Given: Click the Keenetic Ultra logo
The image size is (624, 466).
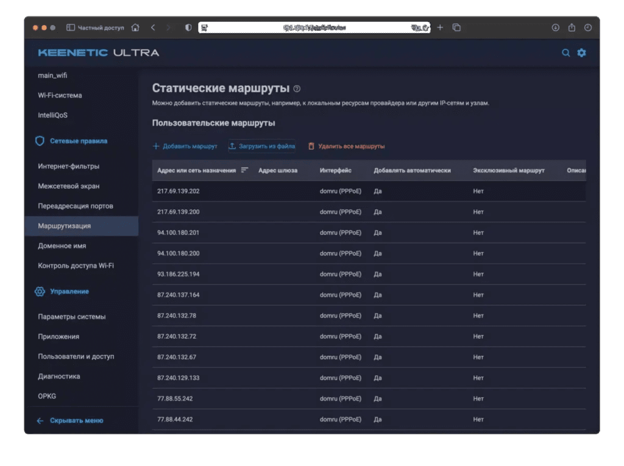Looking at the screenshot, I should (x=99, y=53).
